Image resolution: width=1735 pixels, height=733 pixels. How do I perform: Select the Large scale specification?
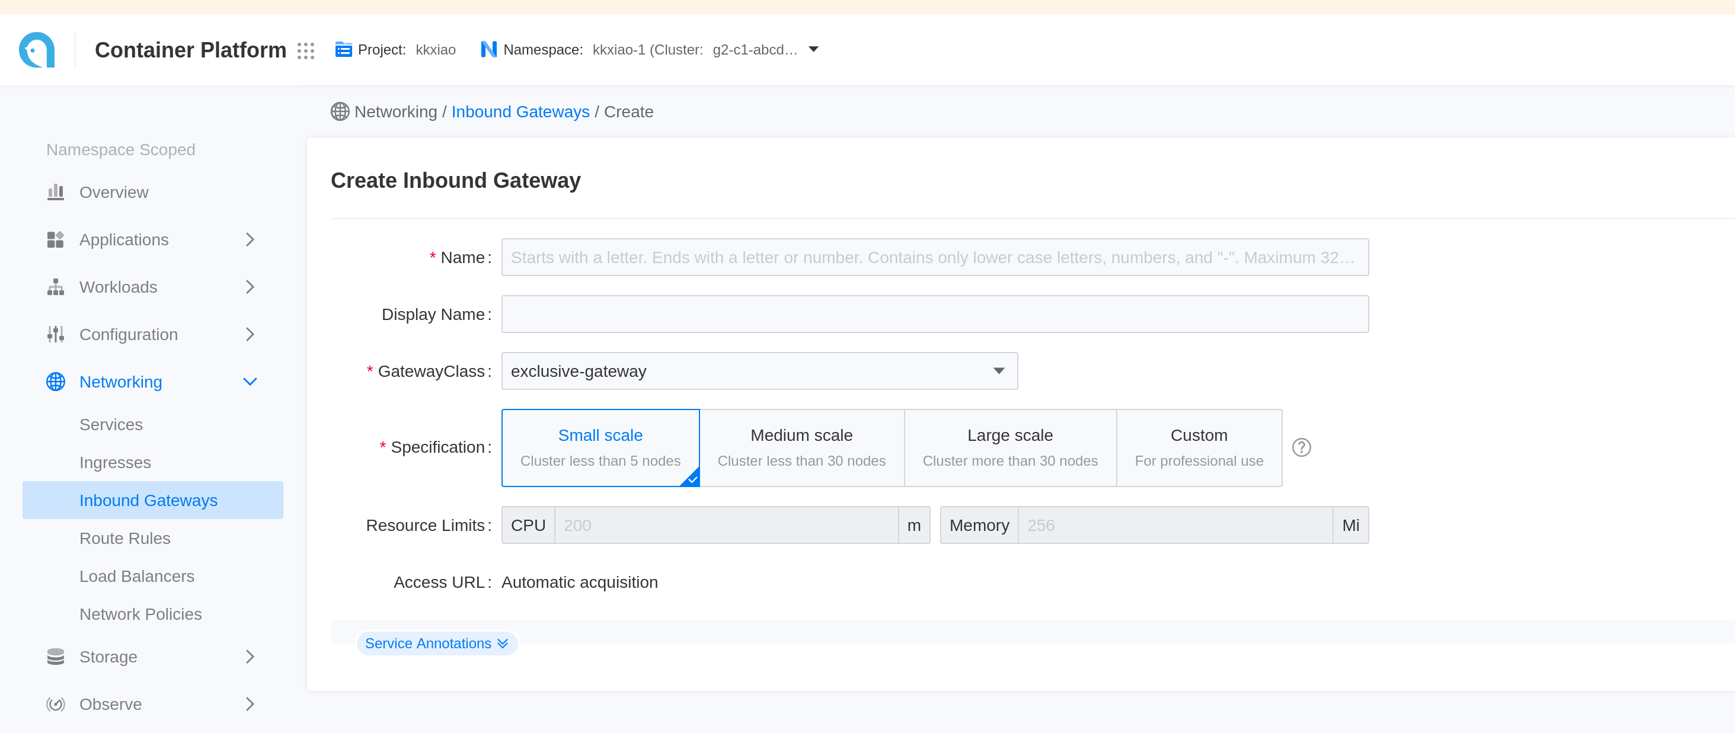pos(1009,447)
